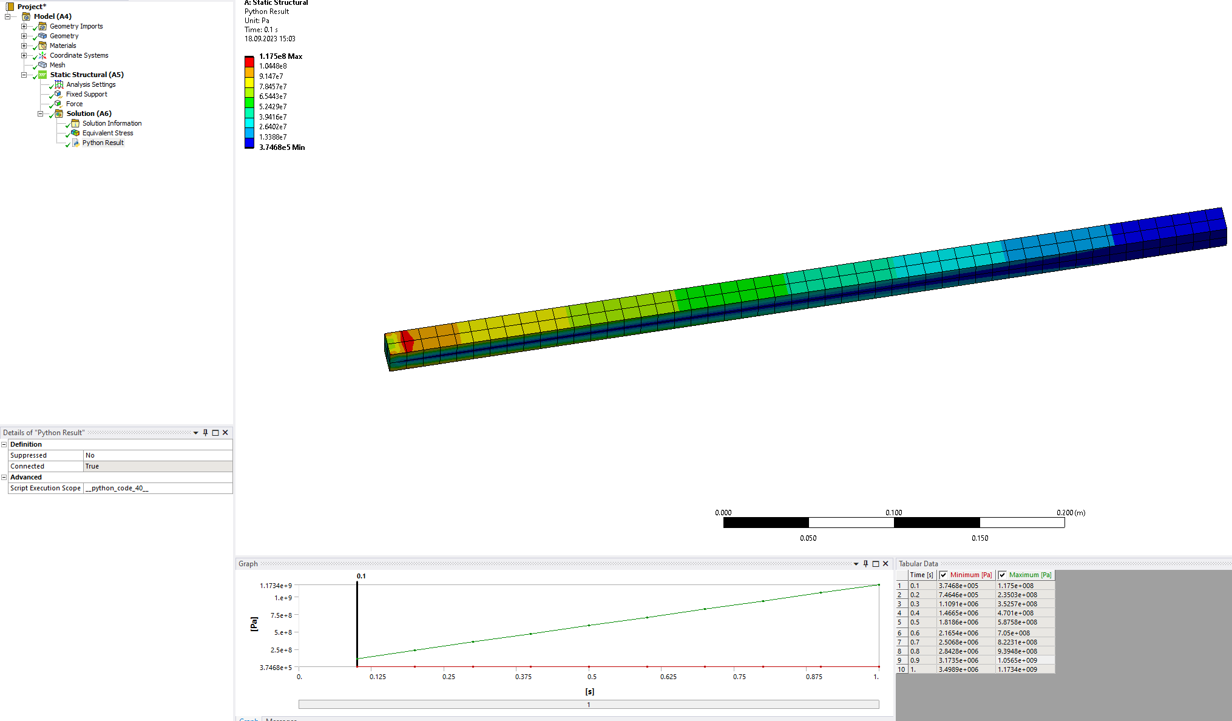Screen dimensions: 1232x721
Task: Collapse the Definition section in Details
Action: (4, 444)
